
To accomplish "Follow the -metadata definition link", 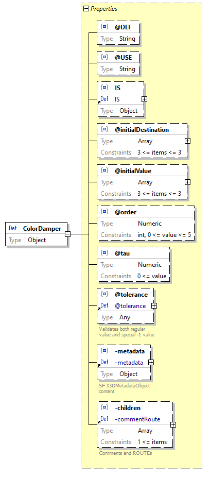I will (129, 363).
